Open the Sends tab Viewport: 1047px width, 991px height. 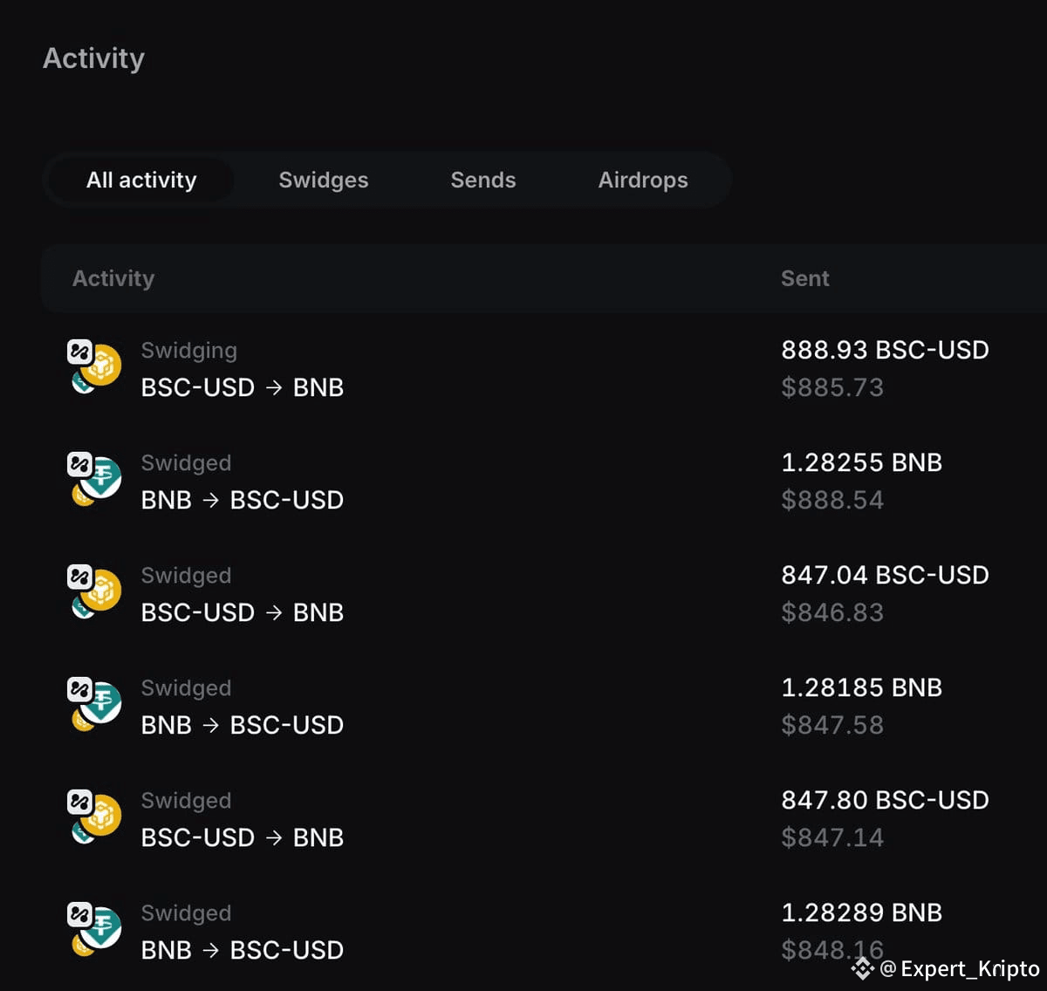pyautogui.click(x=482, y=180)
